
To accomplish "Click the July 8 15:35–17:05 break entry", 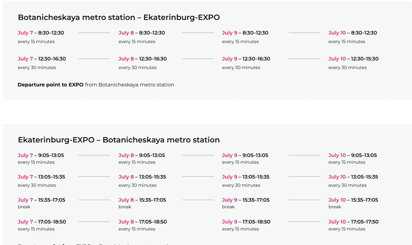I will pos(142,200).
